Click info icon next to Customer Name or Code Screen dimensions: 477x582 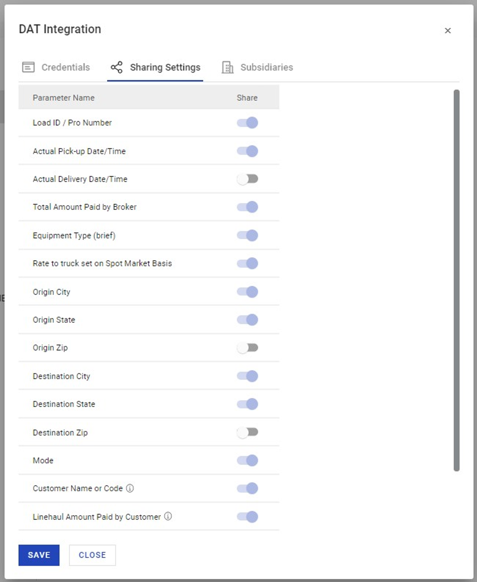tap(130, 488)
